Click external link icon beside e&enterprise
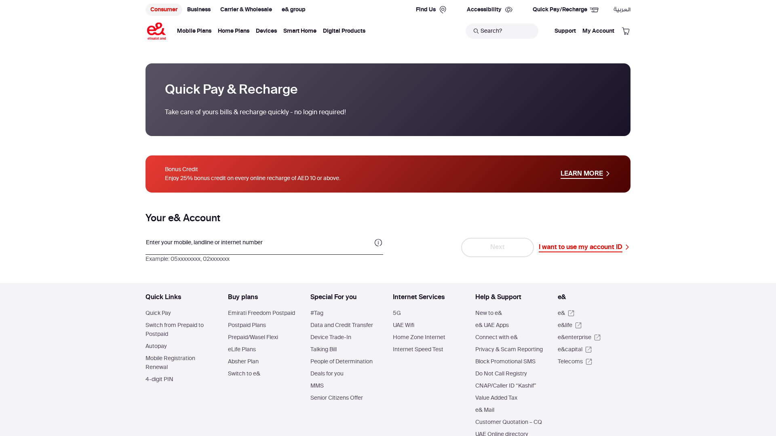776x436 pixels. (x=597, y=337)
